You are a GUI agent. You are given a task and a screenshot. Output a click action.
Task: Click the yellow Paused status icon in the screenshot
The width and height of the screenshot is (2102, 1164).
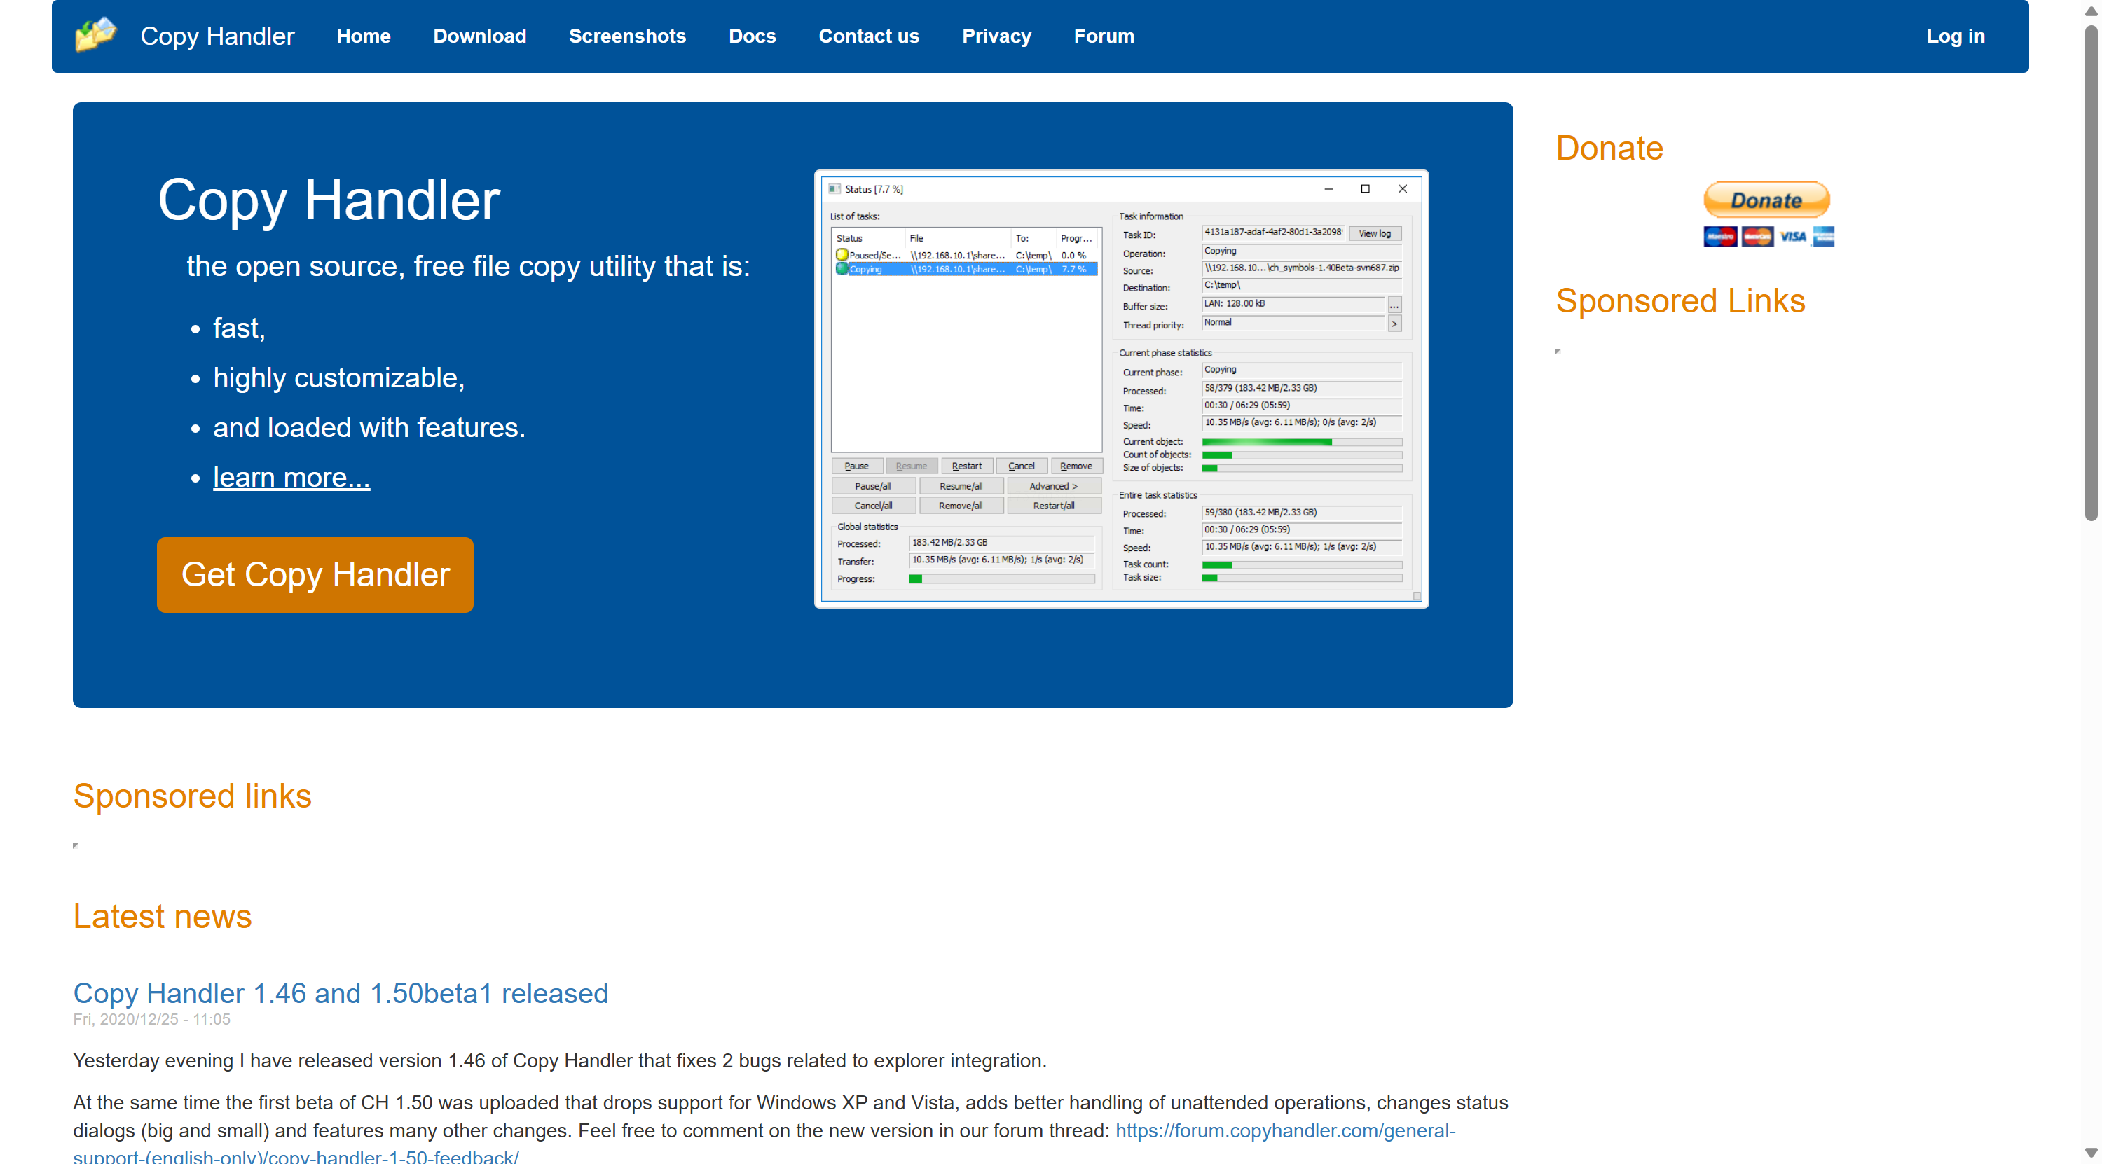842,256
